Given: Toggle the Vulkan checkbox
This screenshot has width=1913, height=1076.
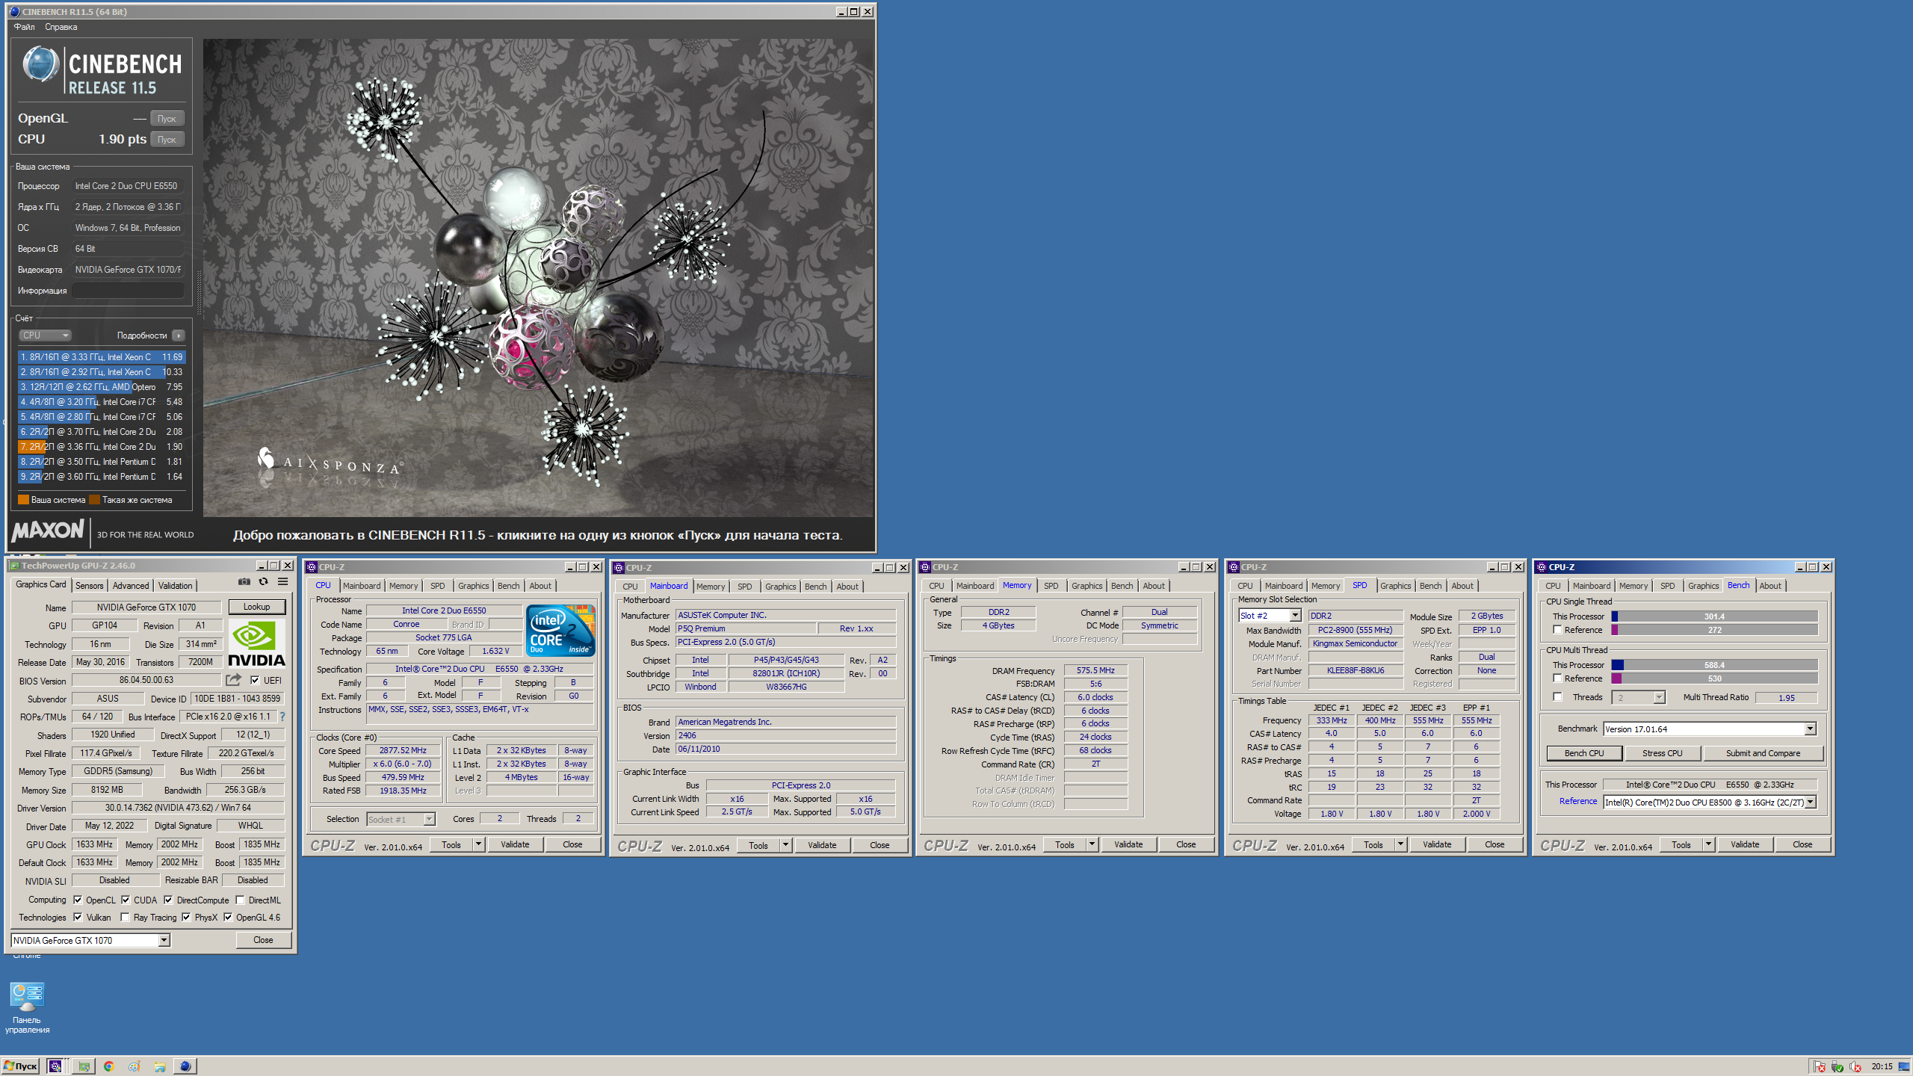Looking at the screenshot, I should (78, 917).
